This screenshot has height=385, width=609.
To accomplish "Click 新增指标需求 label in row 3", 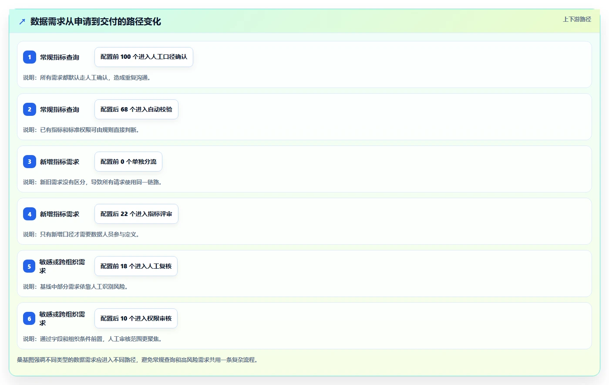I will 60,162.
